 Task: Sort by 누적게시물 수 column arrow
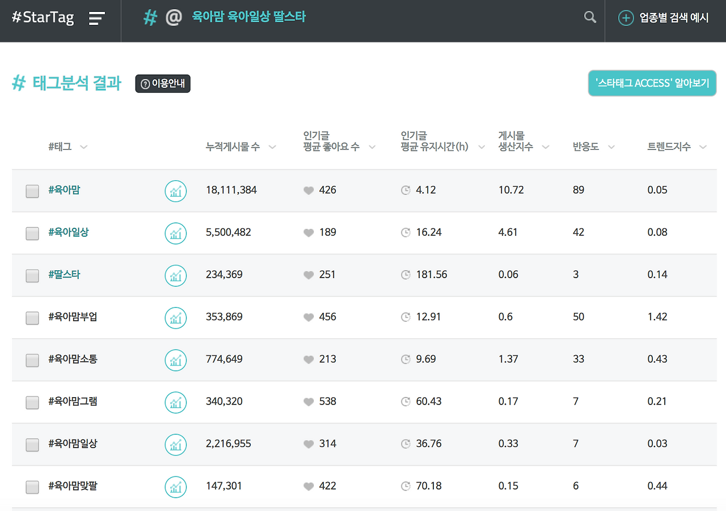coord(272,147)
